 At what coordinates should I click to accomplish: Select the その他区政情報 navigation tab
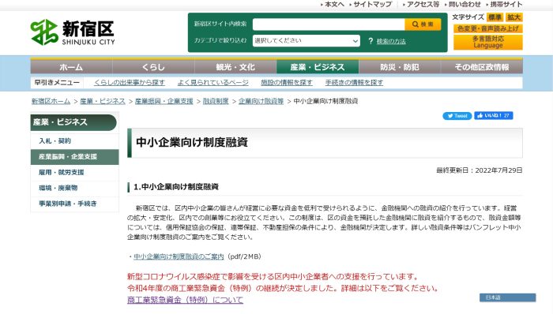482,66
